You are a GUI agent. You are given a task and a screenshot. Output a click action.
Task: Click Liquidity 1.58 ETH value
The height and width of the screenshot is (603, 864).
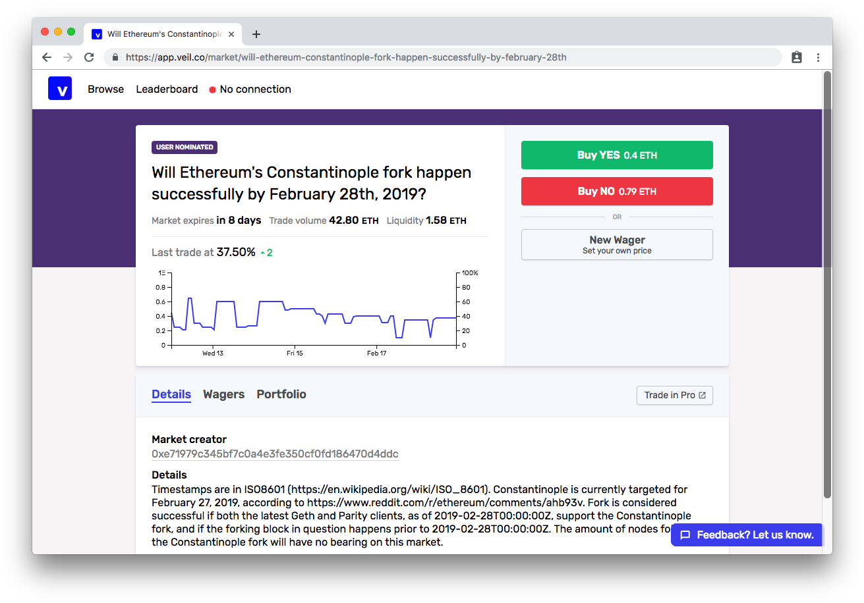[446, 221]
